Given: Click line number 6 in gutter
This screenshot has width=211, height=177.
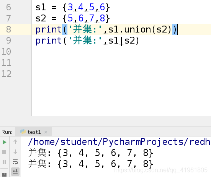Looking at the screenshot, I should [x=8, y=7].
